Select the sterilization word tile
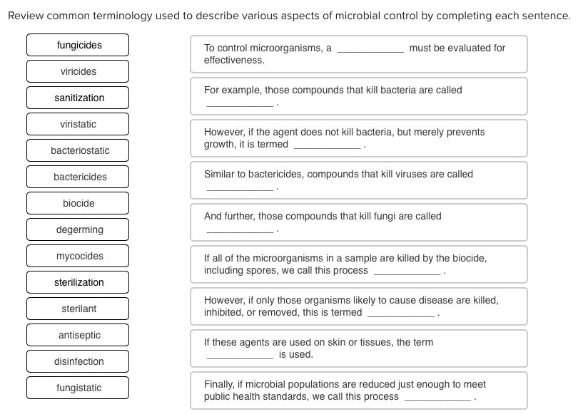588x414 pixels. pos(77,281)
